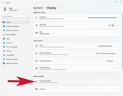This screenshot has width=123, height=96.
Task: Click the Privacy & security shield icon
Action: [x=4, y=59]
